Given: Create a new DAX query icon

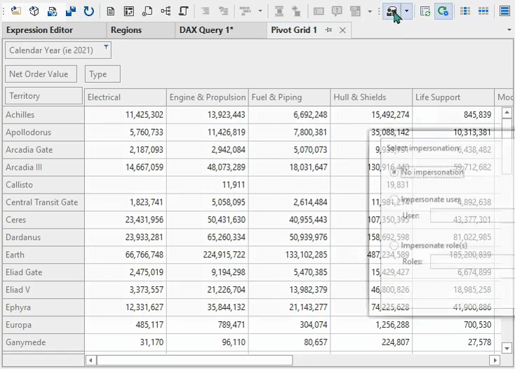Looking at the screenshot, I should click(x=147, y=11).
